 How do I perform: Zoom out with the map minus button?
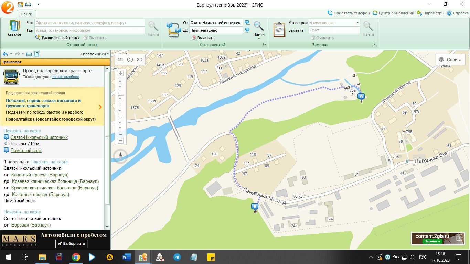[x=120, y=141]
